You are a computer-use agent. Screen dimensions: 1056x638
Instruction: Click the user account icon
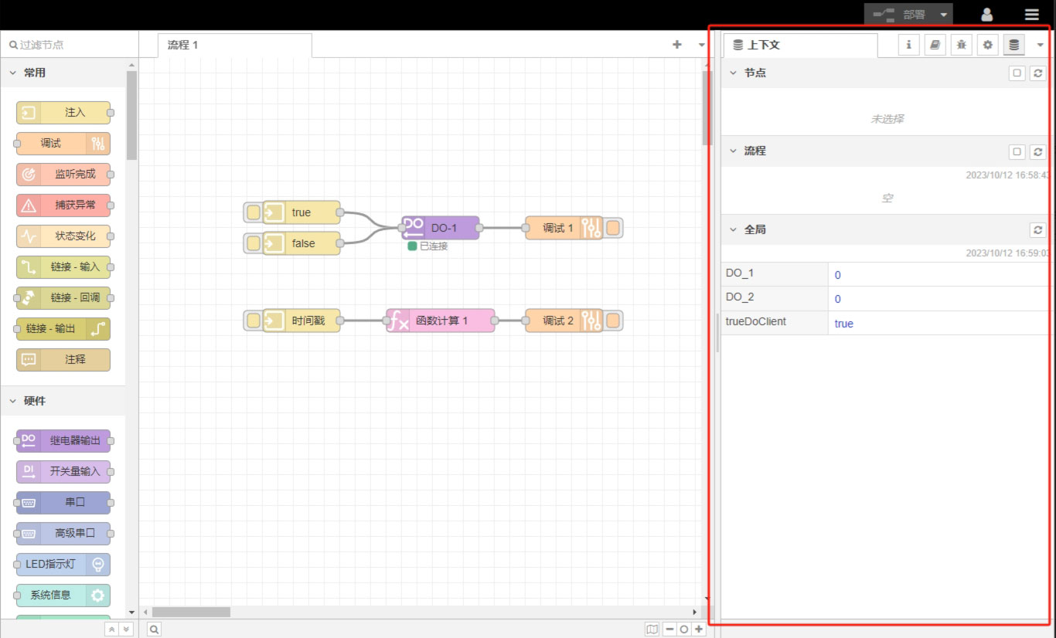987,14
